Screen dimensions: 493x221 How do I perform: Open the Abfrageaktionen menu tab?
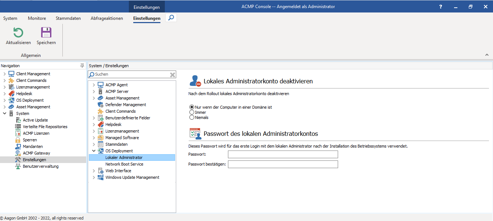tap(106, 18)
